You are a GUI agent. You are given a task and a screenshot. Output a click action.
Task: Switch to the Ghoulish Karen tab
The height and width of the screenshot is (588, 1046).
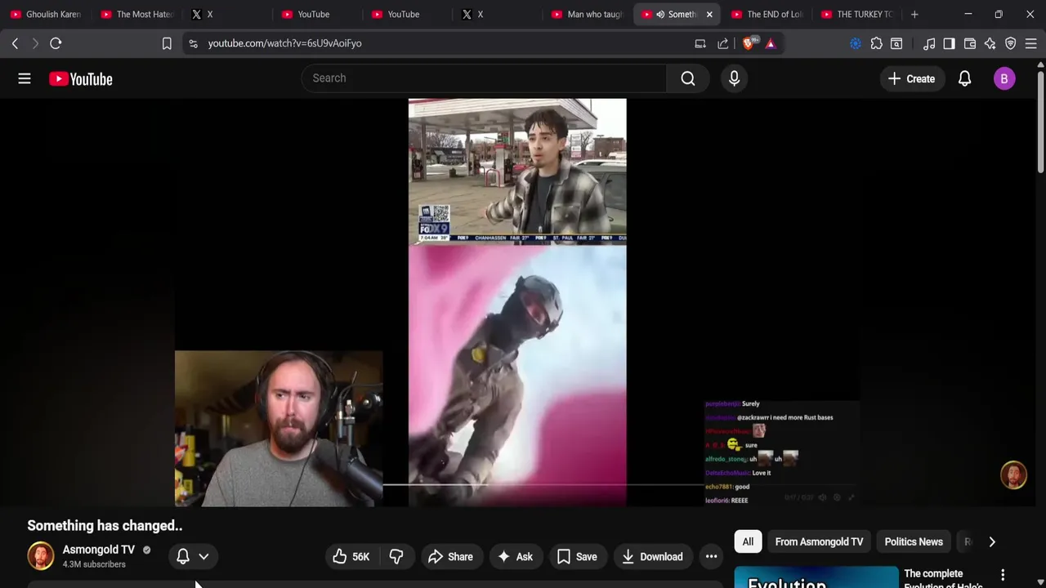[45, 14]
